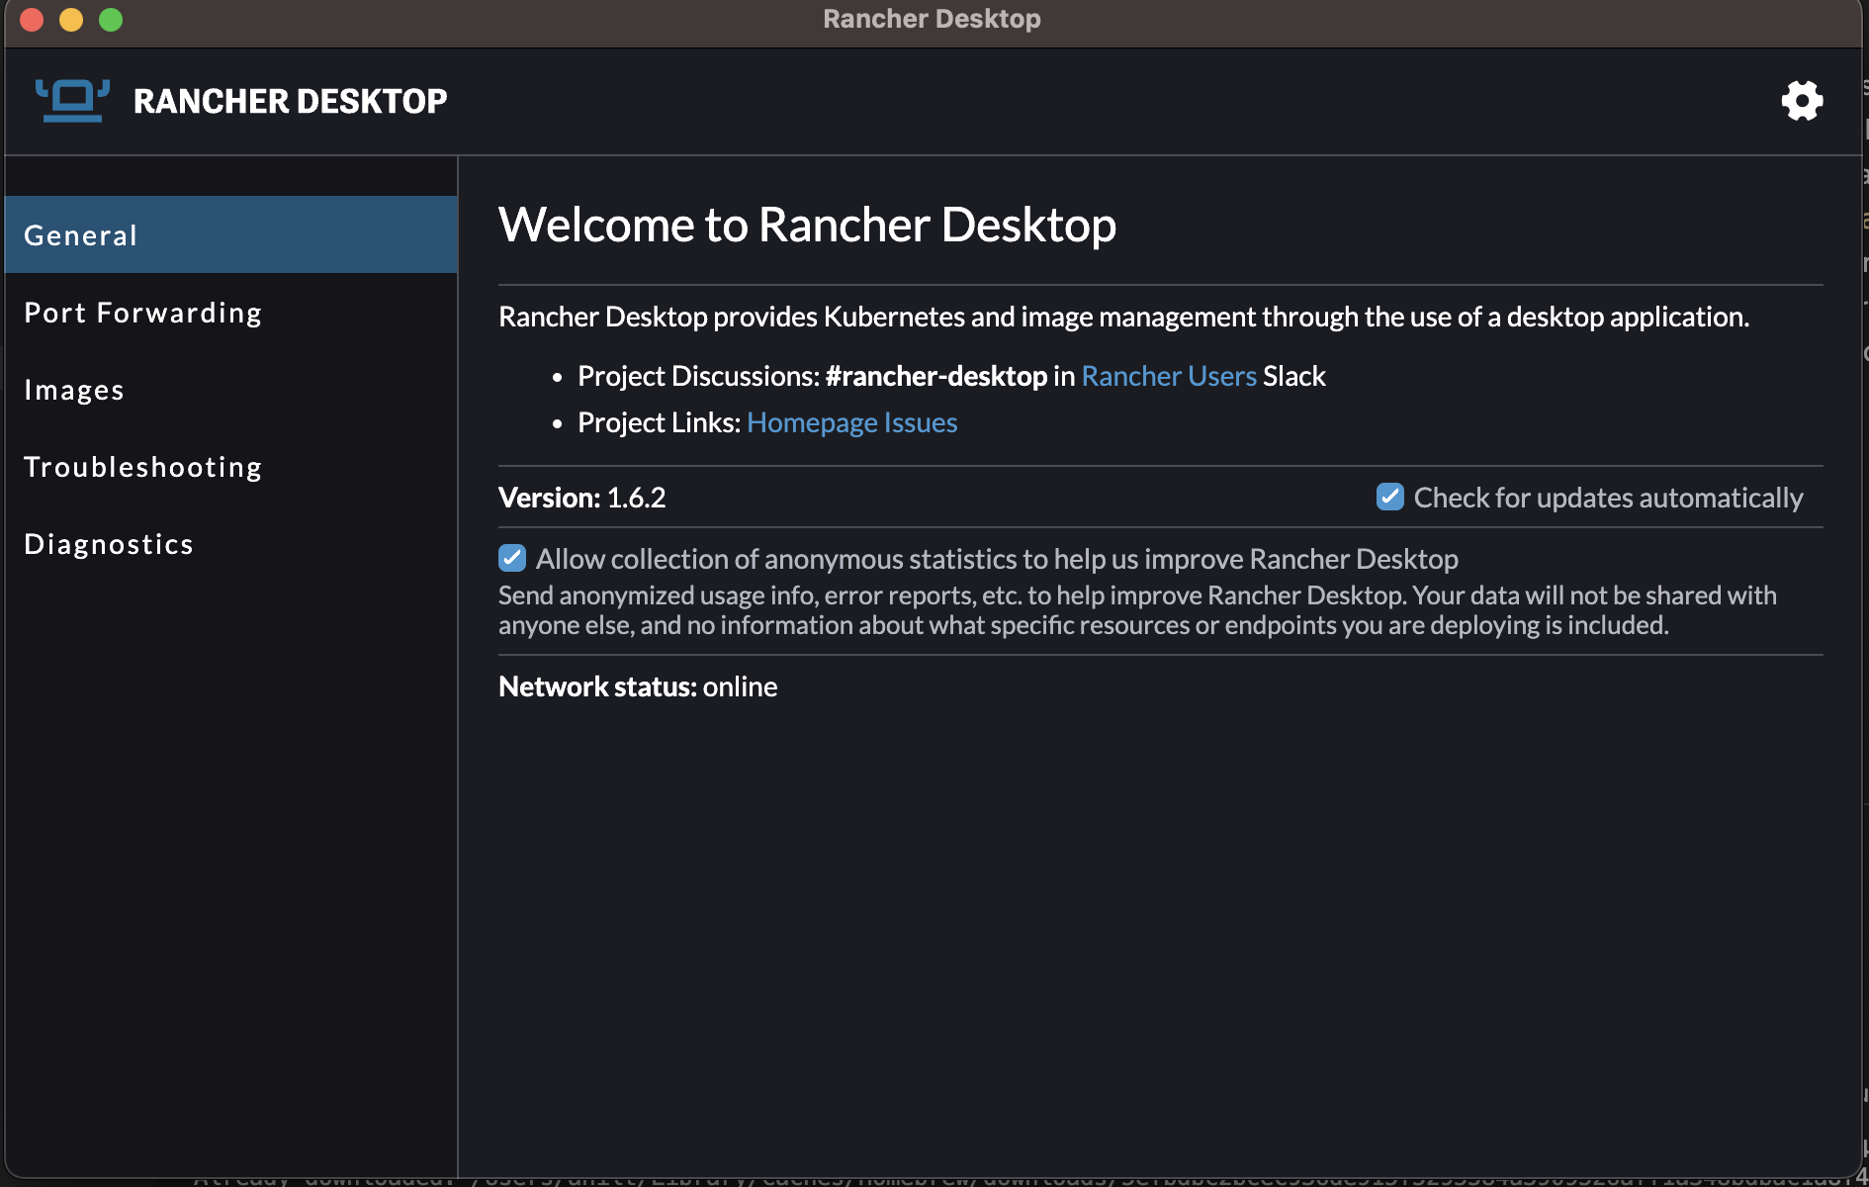This screenshot has width=1869, height=1187.
Task: Click the Network status online text
Action: (638, 686)
